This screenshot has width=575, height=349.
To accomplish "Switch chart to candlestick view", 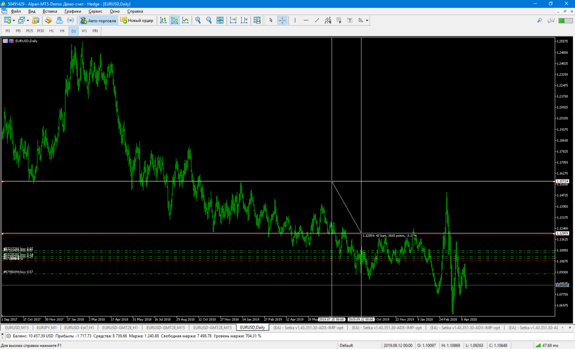I will [x=175, y=21].
